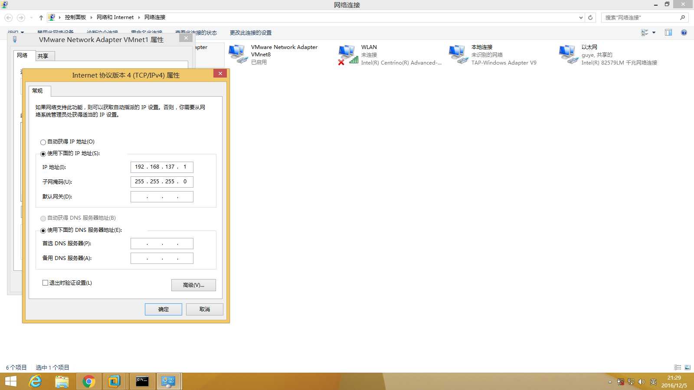Open Command Prompt from the taskbar
This screenshot has height=390, width=694.
point(142,381)
